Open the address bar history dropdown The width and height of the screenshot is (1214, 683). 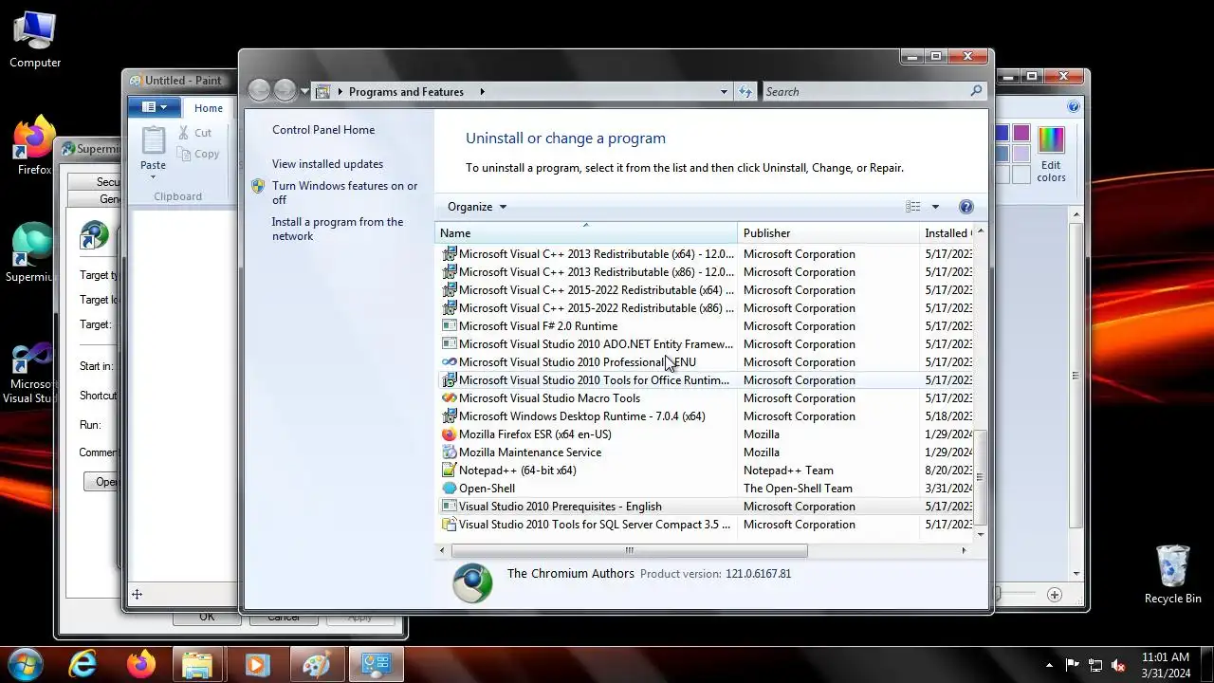[724, 91]
